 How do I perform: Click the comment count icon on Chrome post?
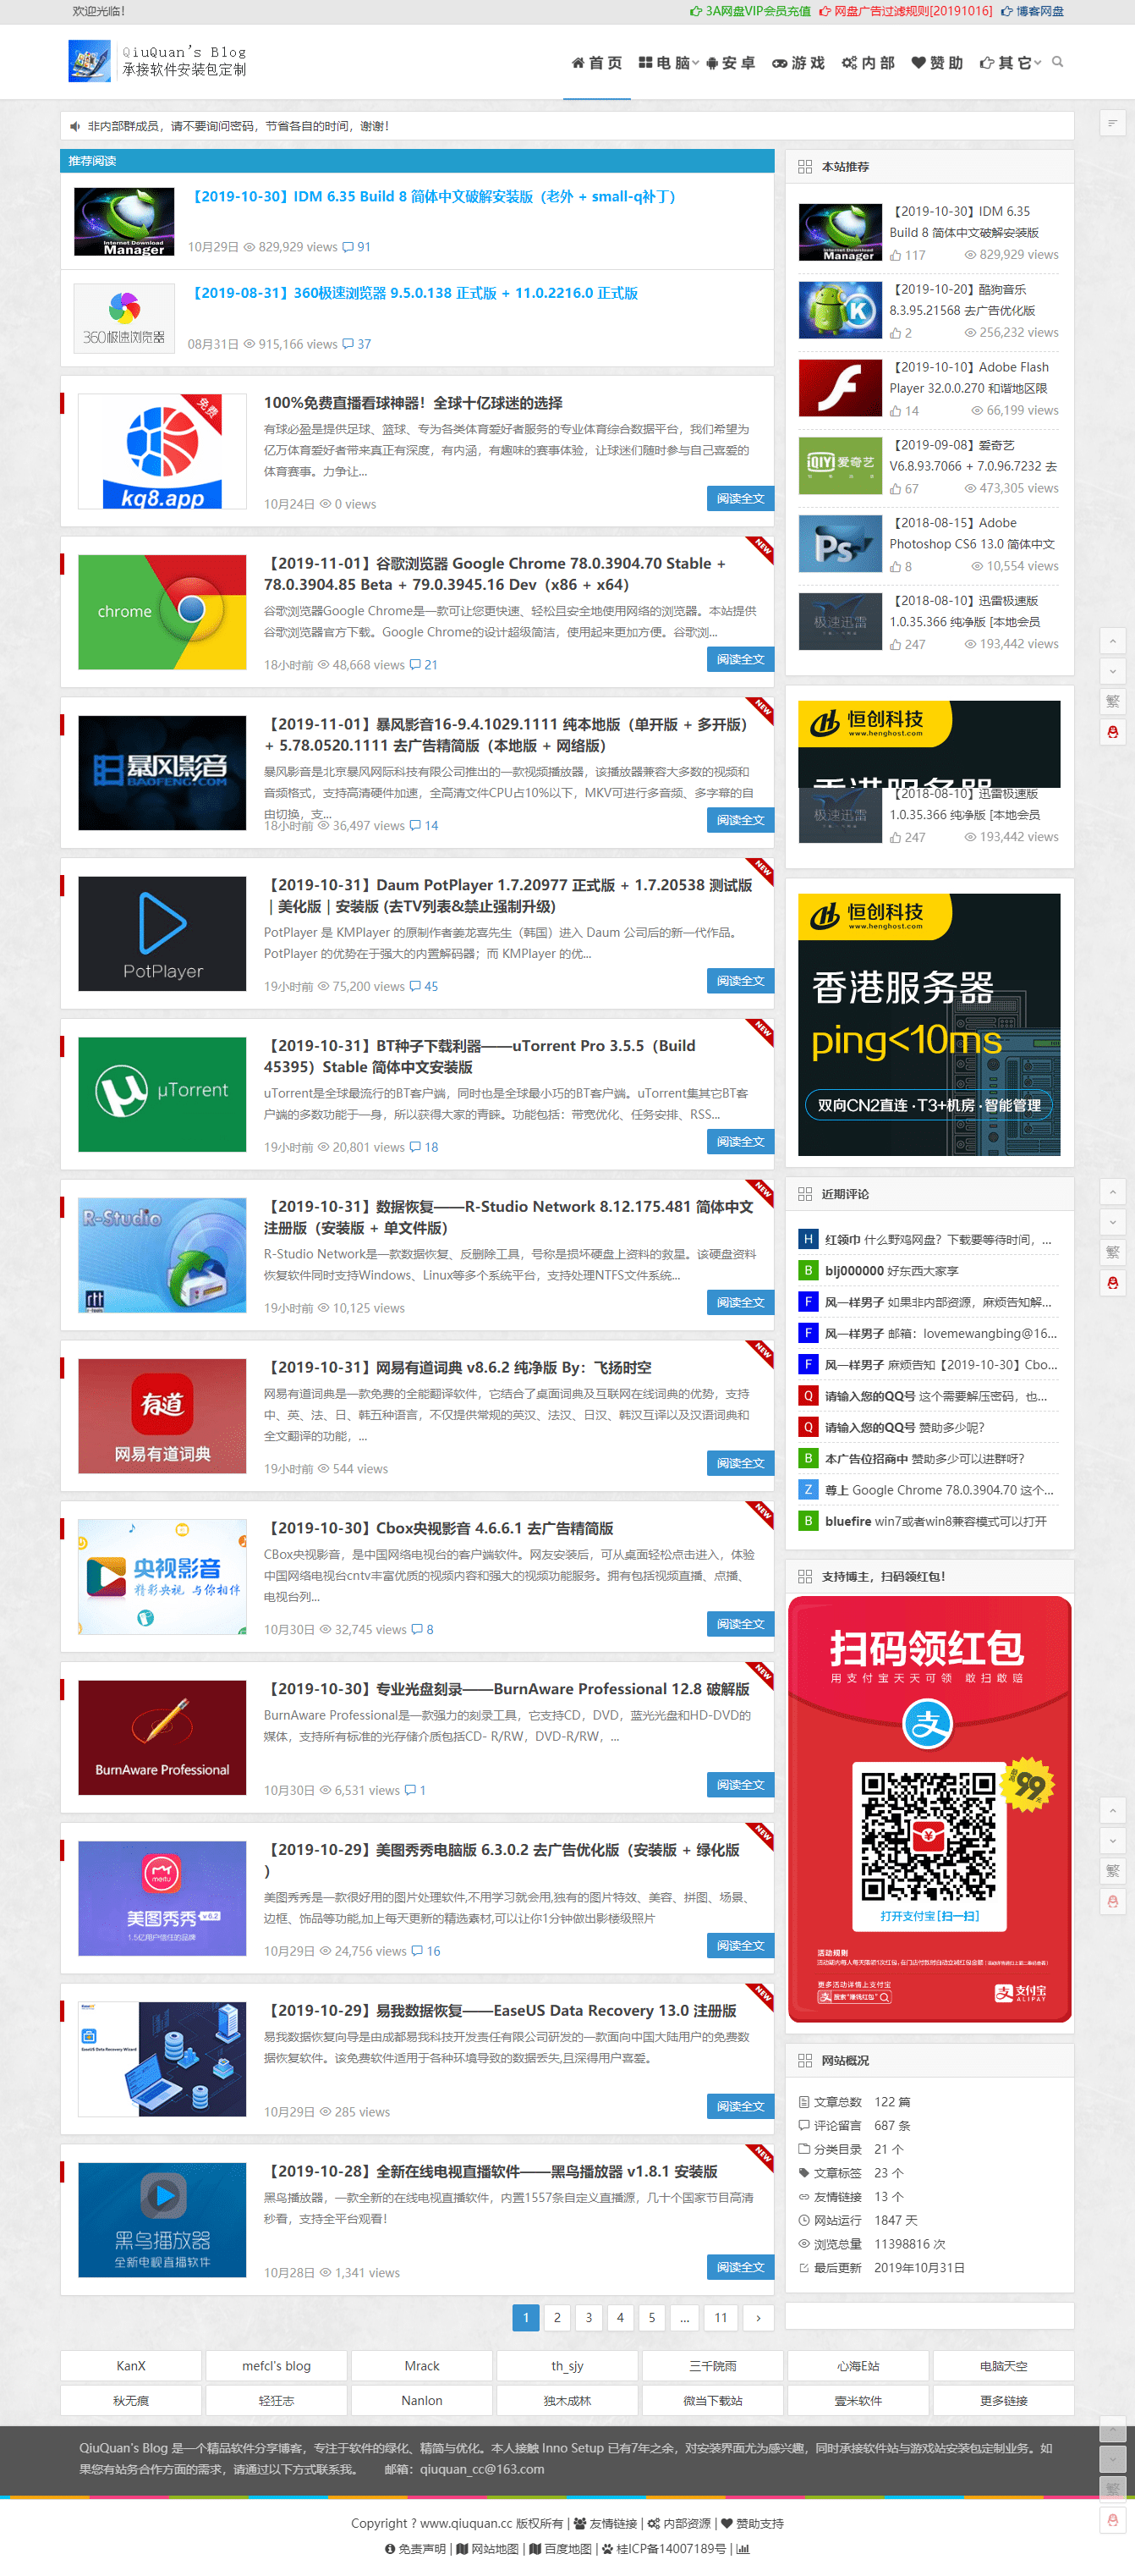pyautogui.click(x=414, y=665)
